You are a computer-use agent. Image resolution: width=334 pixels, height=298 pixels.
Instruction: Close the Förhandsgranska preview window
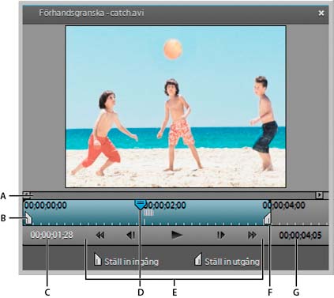point(321,13)
